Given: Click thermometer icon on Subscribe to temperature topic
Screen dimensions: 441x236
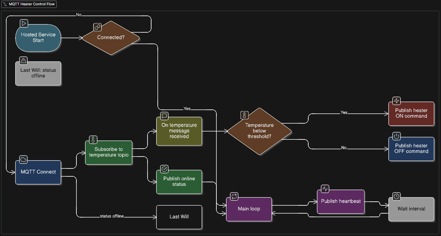Looking at the screenshot, I should coord(93,140).
